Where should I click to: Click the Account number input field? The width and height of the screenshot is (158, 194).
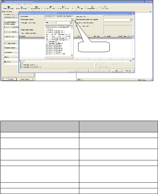11,24
